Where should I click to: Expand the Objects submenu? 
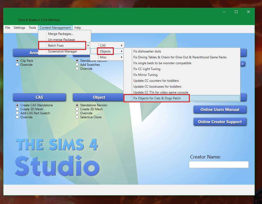click(105, 51)
